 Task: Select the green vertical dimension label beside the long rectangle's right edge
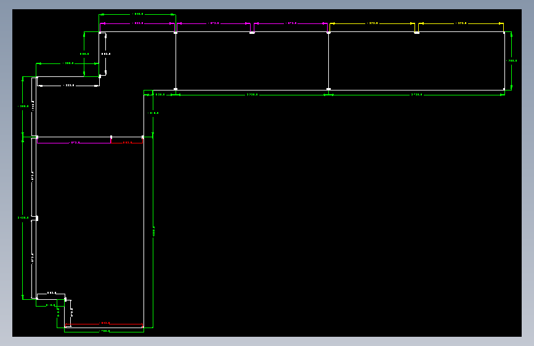[512, 61]
